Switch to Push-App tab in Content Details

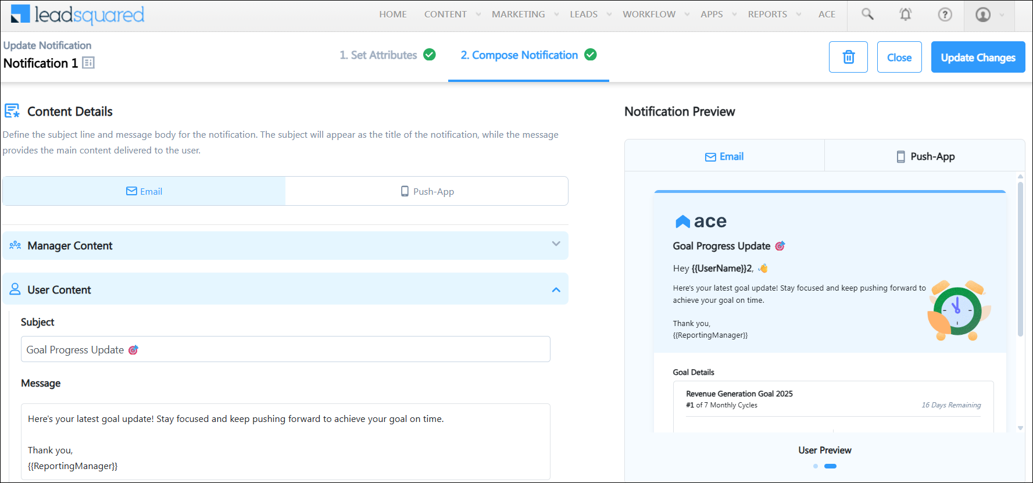click(427, 191)
